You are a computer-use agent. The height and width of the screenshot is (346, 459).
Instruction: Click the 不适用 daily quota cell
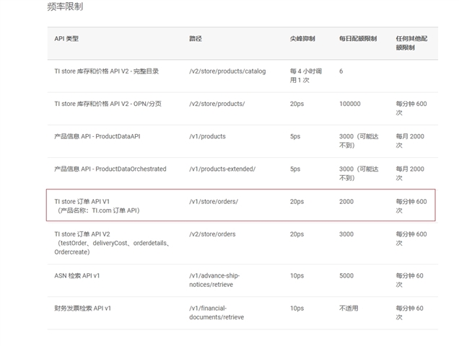[x=349, y=308]
